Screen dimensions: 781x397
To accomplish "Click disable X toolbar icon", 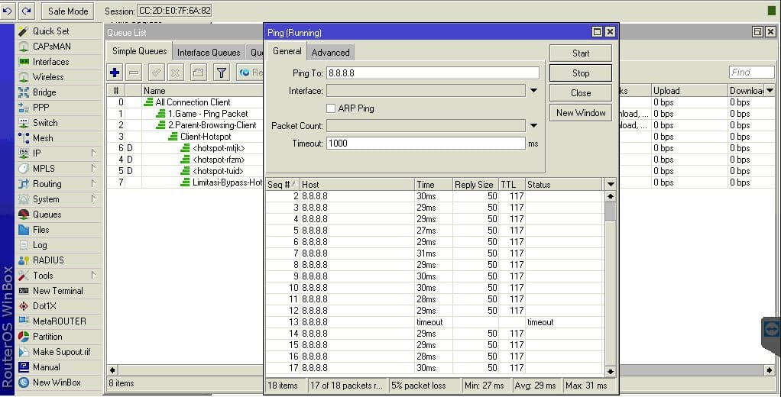I will tap(175, 73).
